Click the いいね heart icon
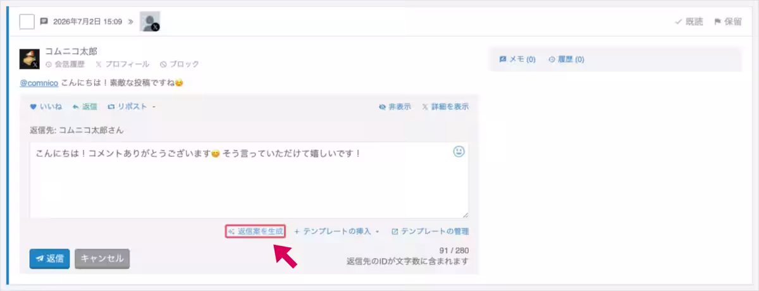Image resolution: width=759 pixels, height=291 pixels. [x=34, y=107]
